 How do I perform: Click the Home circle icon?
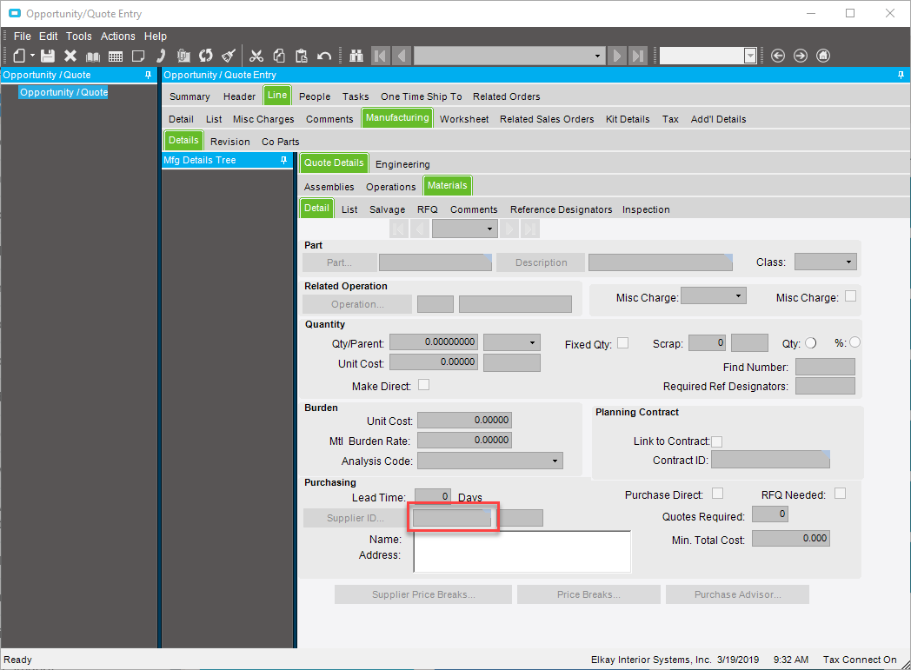pyautogui.click(x=823, y=56)
